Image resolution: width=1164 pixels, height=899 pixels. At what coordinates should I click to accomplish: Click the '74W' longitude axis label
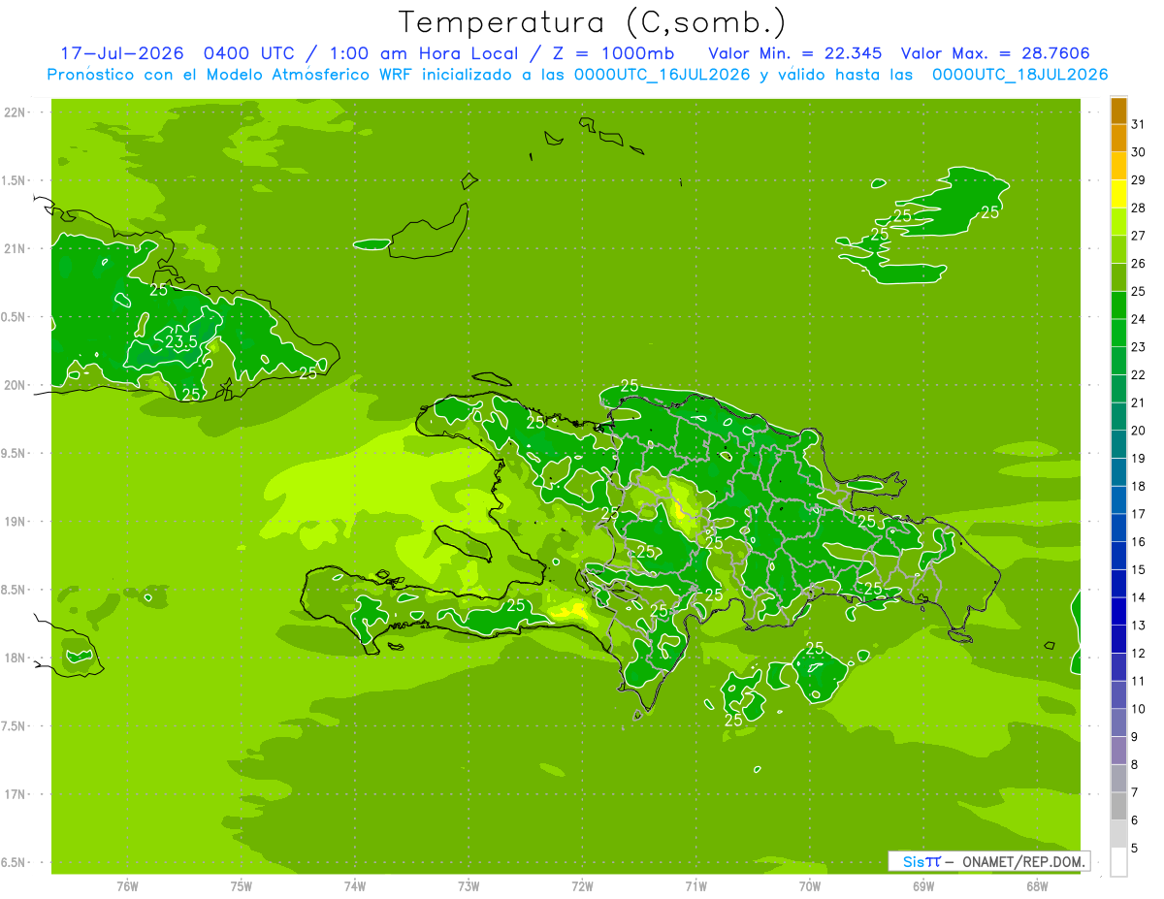355,885
